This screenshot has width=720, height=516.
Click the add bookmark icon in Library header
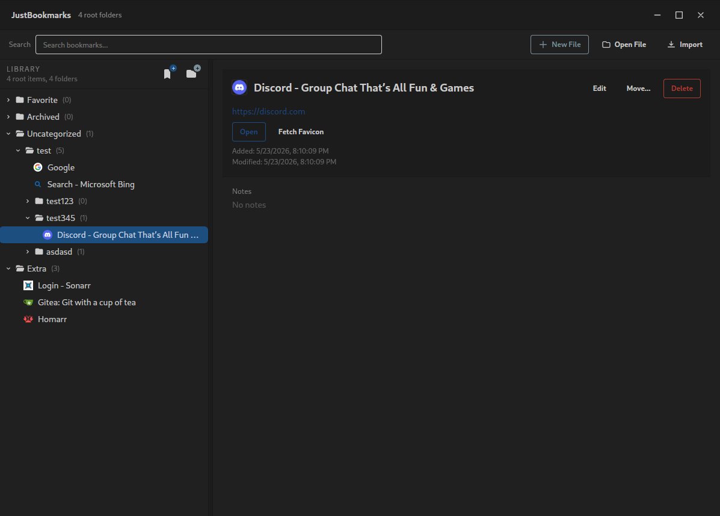pyautogui.click(x=170, y=73)
